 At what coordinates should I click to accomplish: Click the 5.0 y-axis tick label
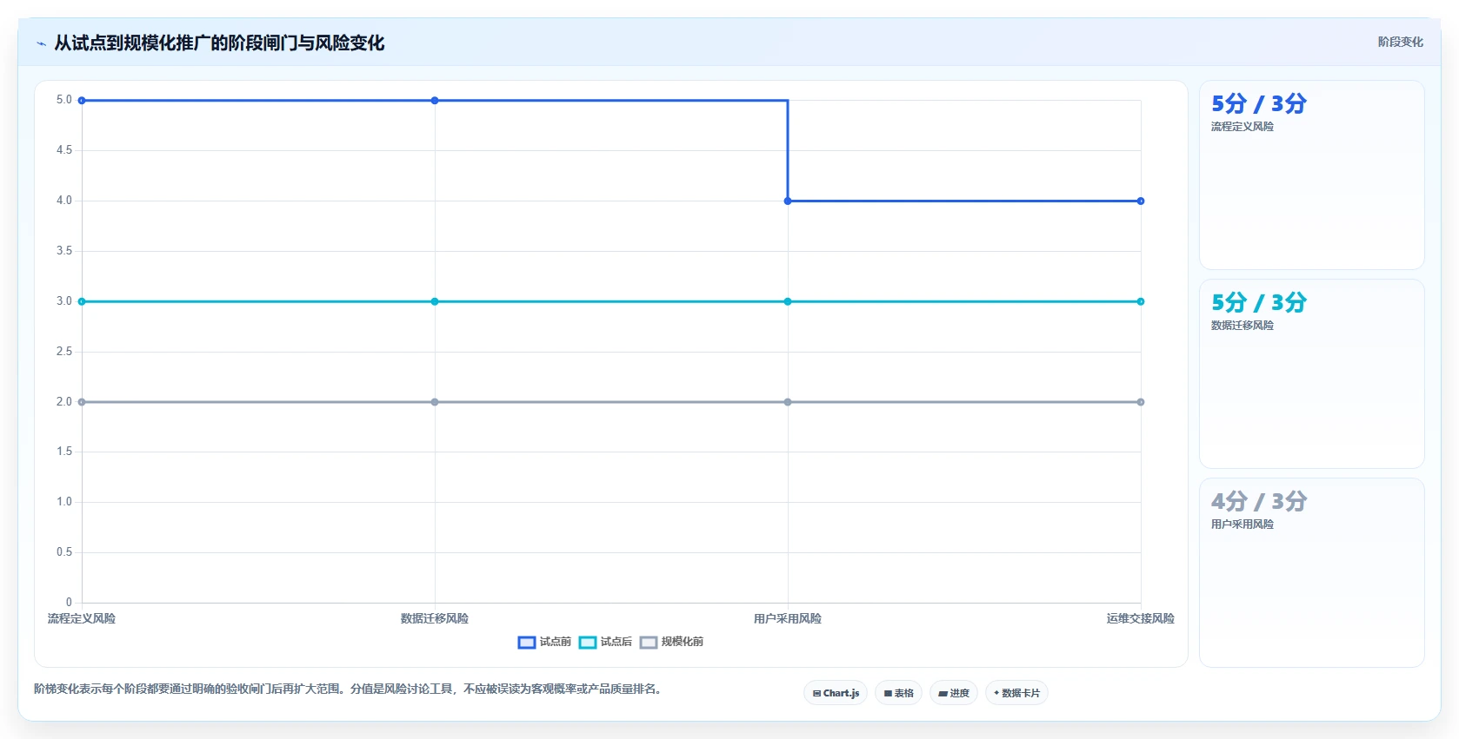64,100
